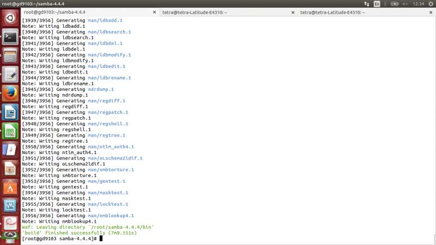Click man/ldbrename.1 file path

click(x=110, y=78)
